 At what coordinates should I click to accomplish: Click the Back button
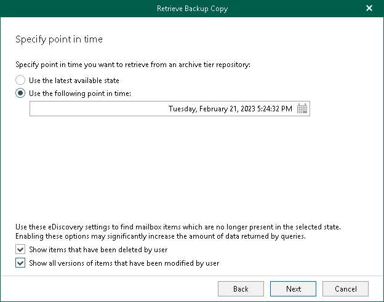click(x=241, y=288)
